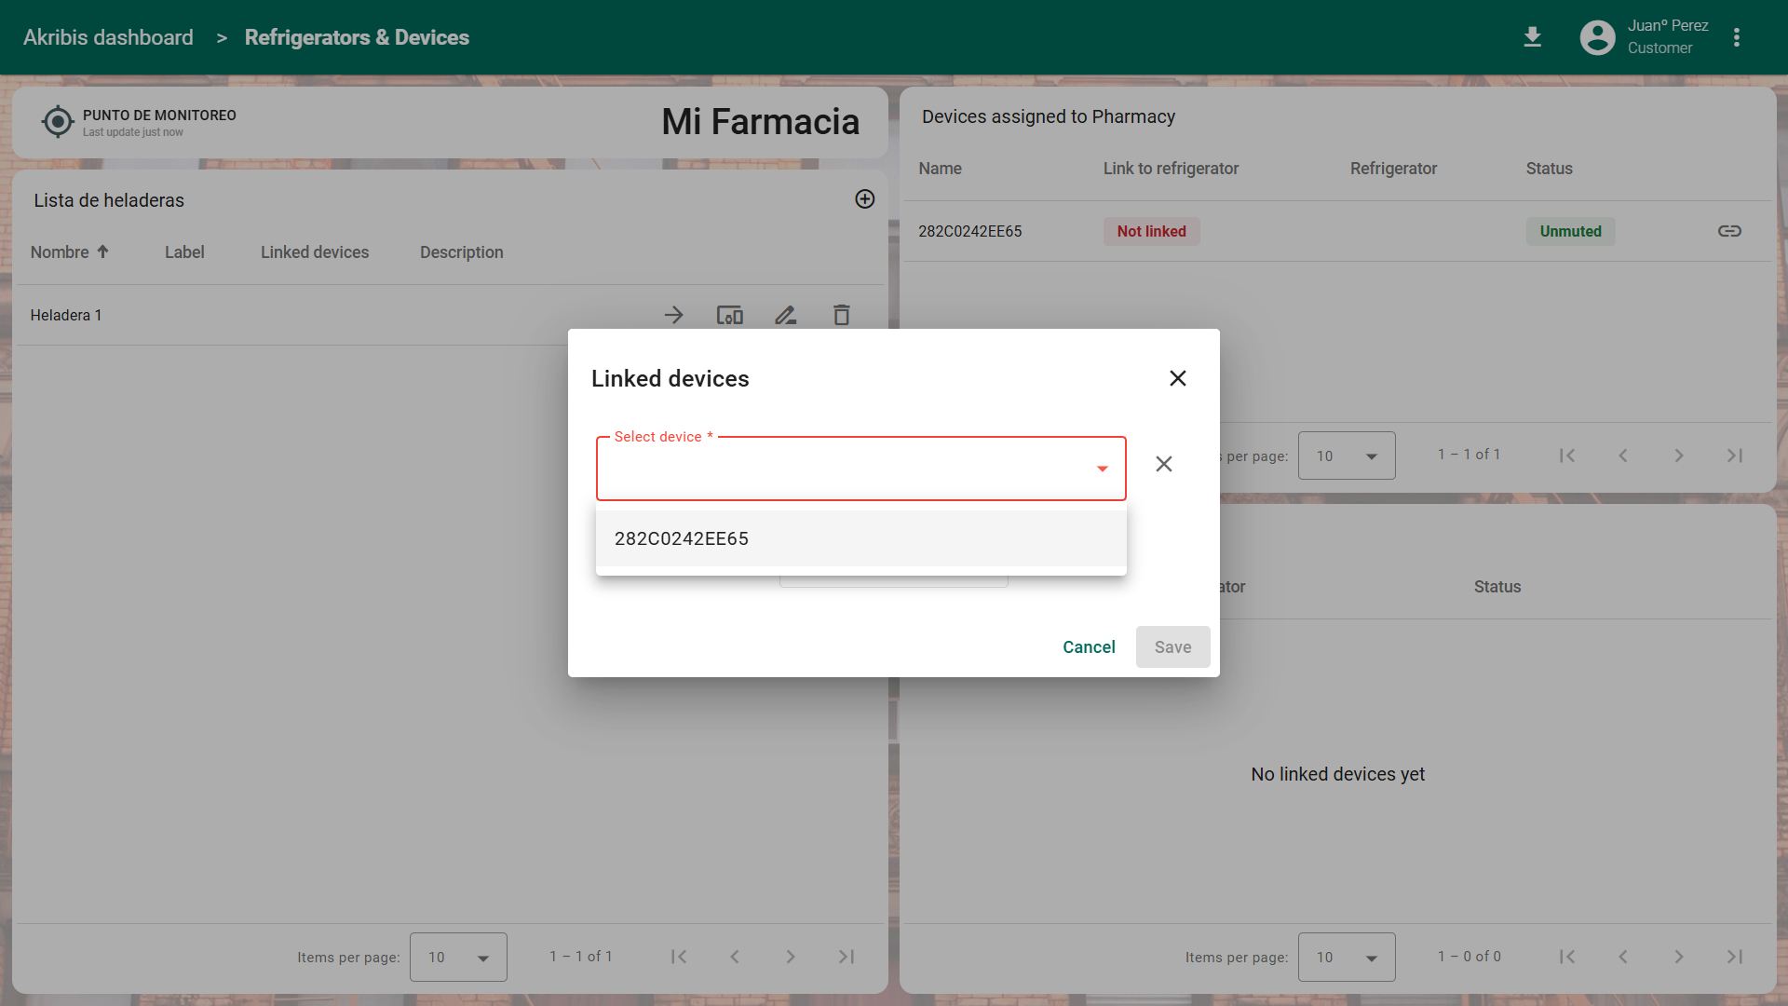Add a new refrigerator with plus icon
Viewport: 1788px width, 1006px height.
864,199
